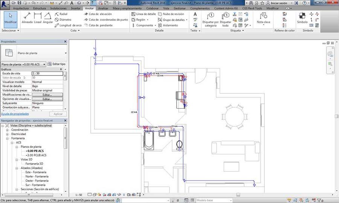Expand the Electricidad tree node
The image size is (339, 203).
[8, 134]
